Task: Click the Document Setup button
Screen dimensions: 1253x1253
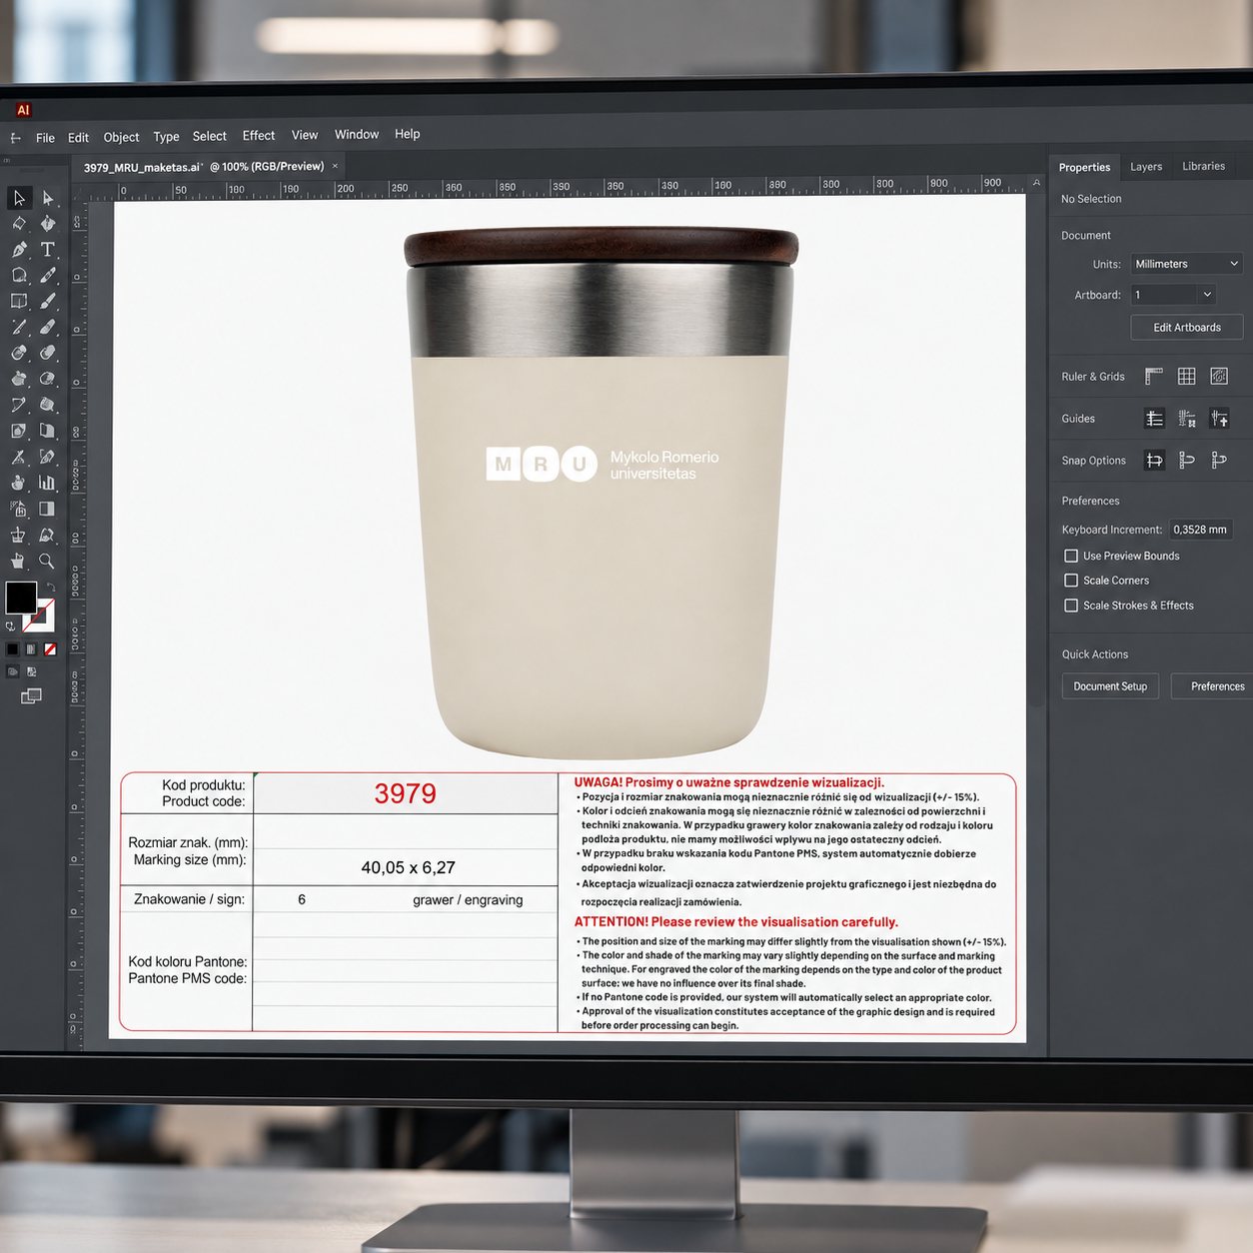Action: point(1110,686)
